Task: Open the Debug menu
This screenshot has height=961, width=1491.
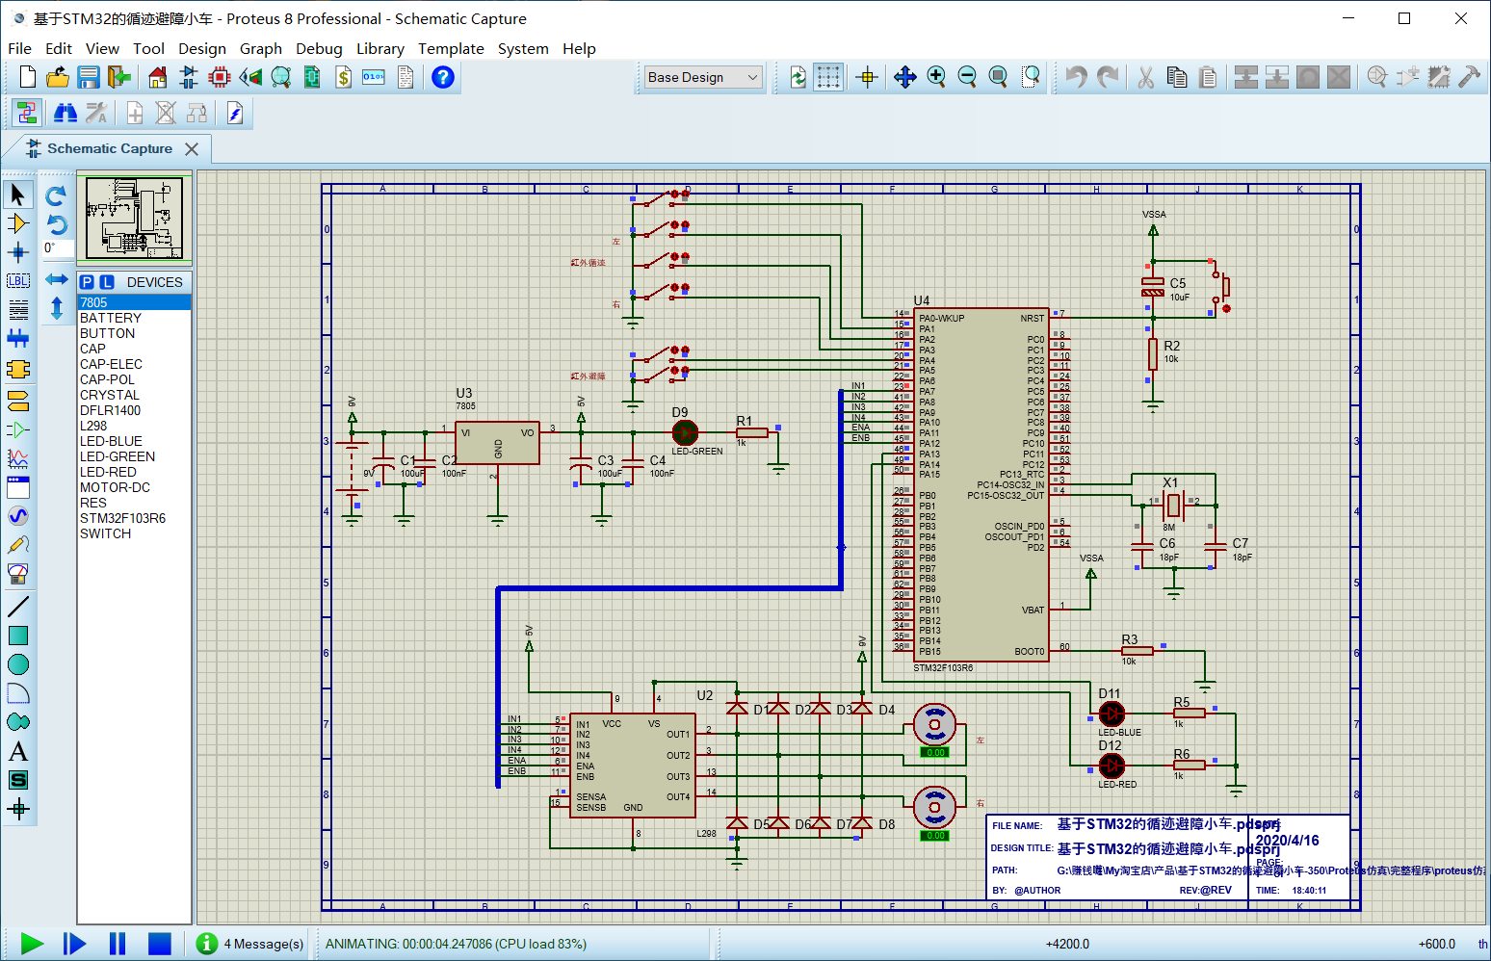Action: [x=319, y=48]
